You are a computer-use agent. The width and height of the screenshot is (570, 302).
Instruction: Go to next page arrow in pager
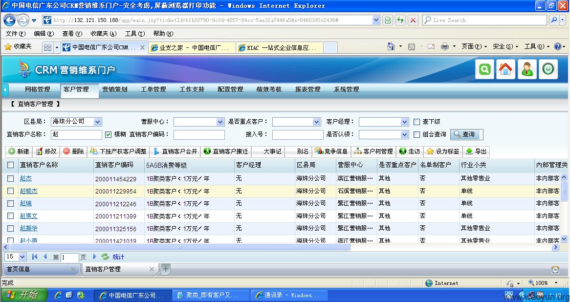[x=94, y=257]
